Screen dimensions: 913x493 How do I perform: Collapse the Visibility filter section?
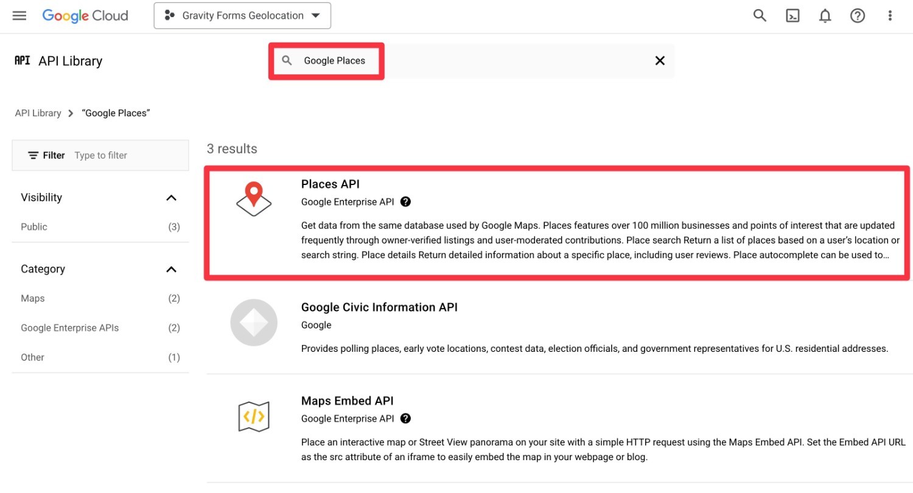tap(171, 197)
